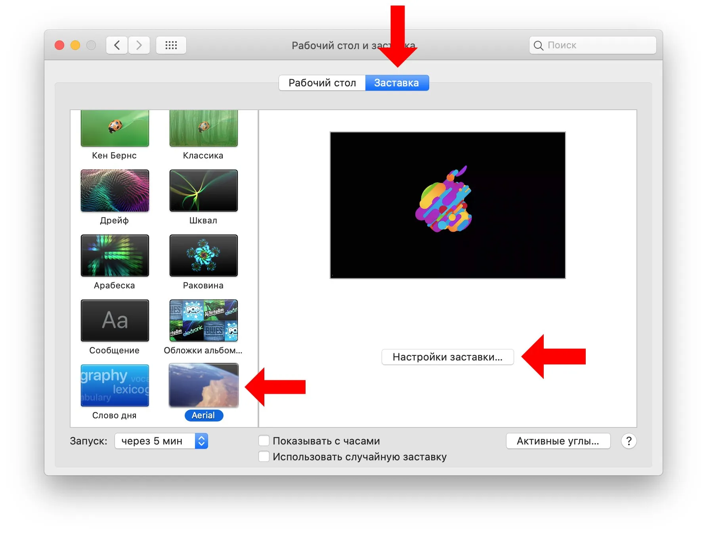Image resolution: width=707 pixels, height=534 pixels.
Task: Show all preferences grid icon
Action: pos(171,45)
